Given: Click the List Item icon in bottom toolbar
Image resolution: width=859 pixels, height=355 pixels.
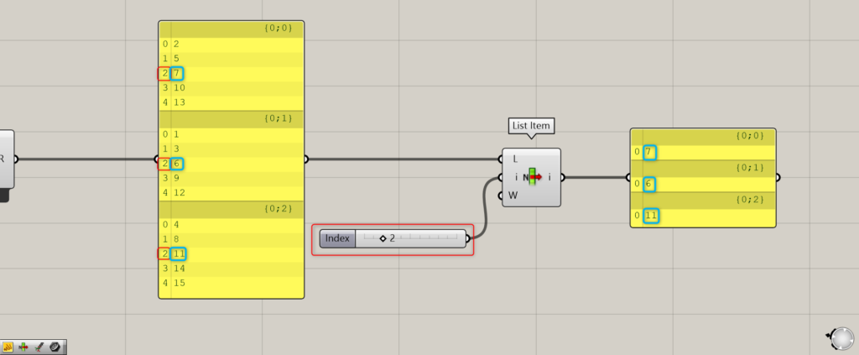Looking at the screenshot, I should 23,347.
